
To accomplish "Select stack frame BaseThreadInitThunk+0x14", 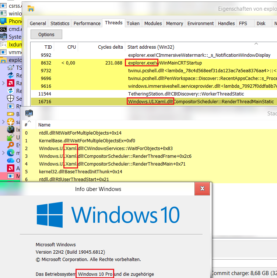I will pos(150,171).
